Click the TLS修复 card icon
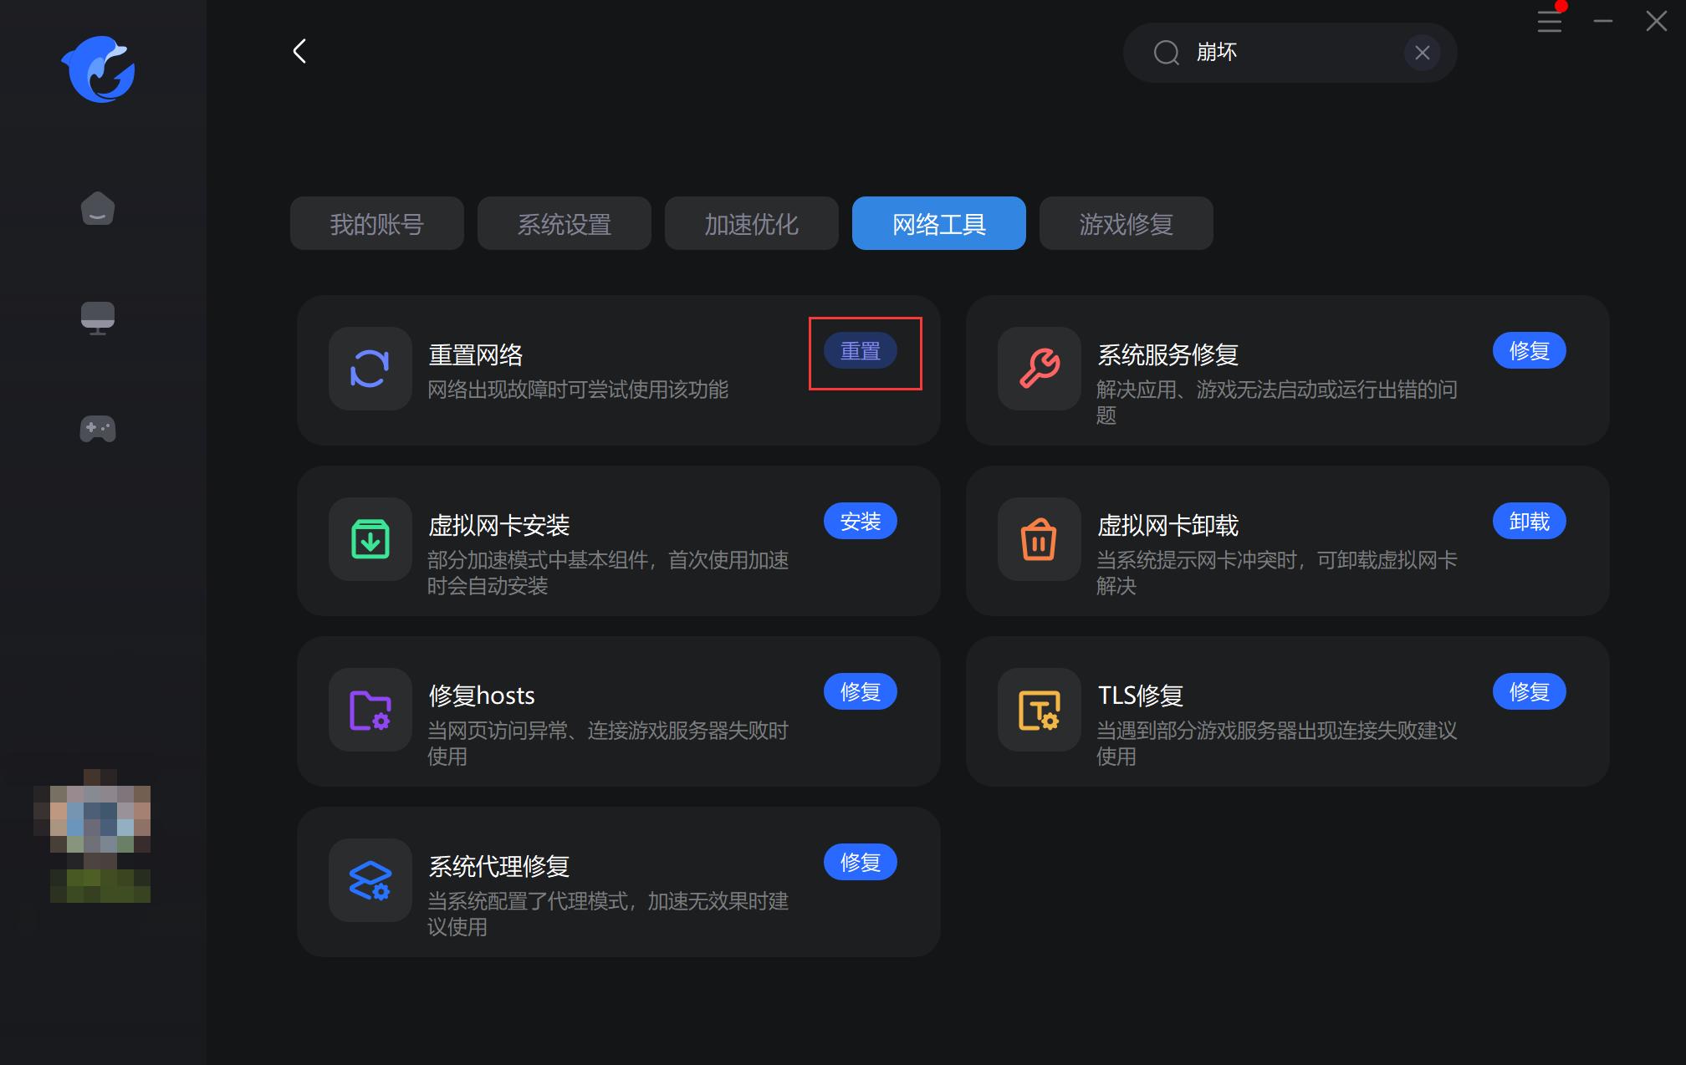Screen dimensions: 1686x1065 click(1038, 711)
